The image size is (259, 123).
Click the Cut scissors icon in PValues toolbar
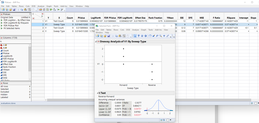coord(18,10)
